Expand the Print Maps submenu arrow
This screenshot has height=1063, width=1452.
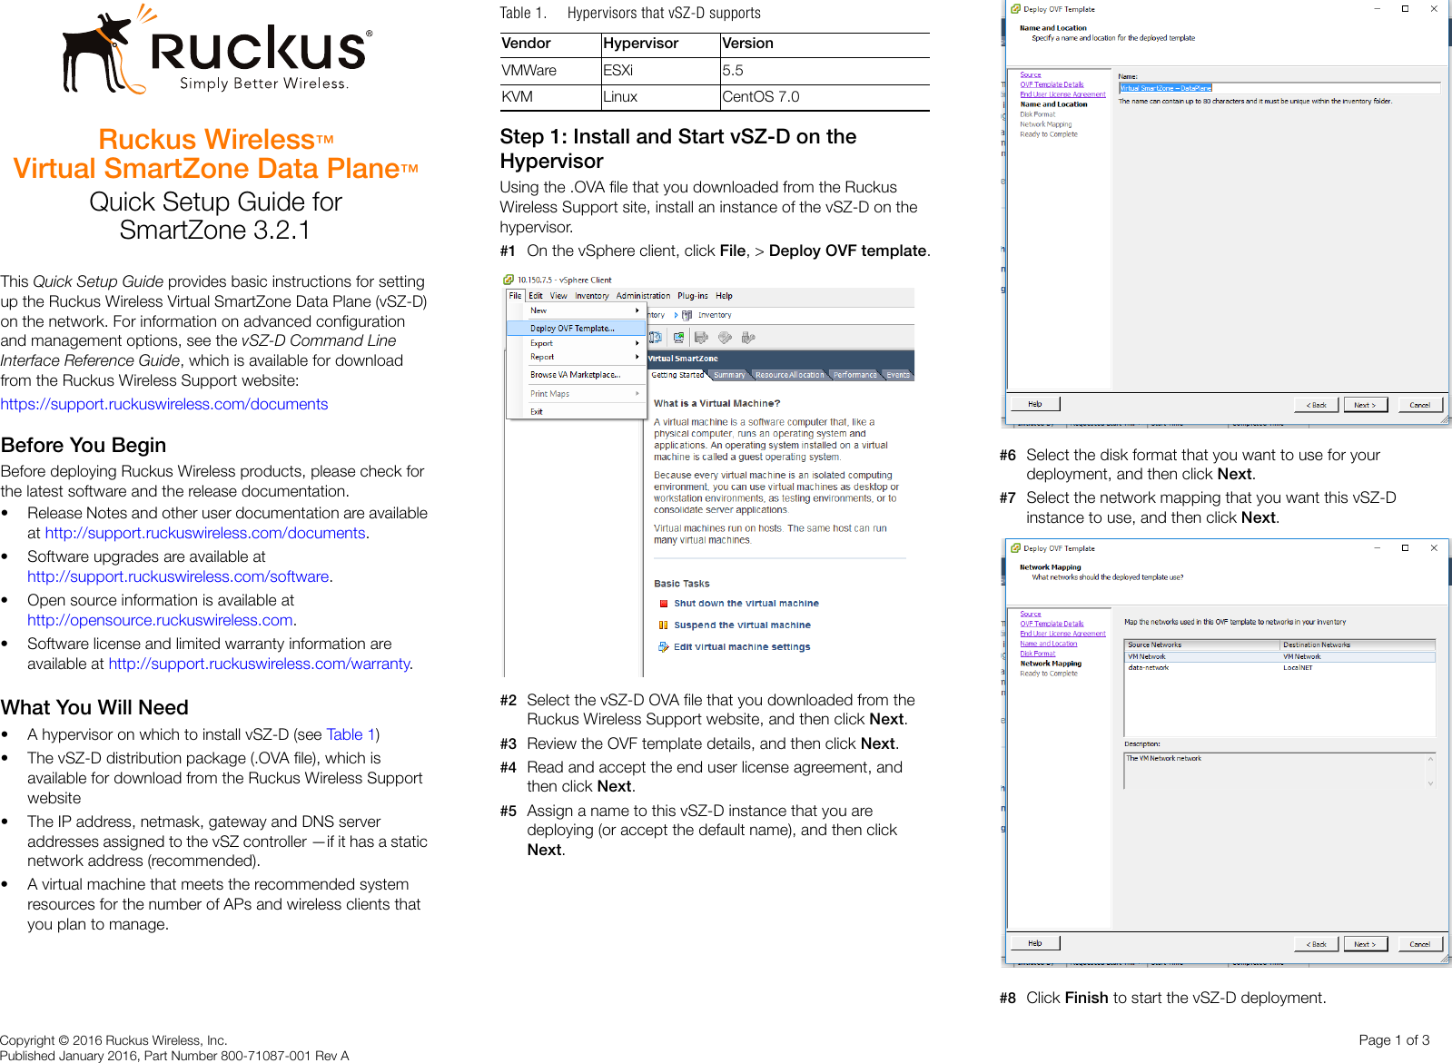coord(637,394)
